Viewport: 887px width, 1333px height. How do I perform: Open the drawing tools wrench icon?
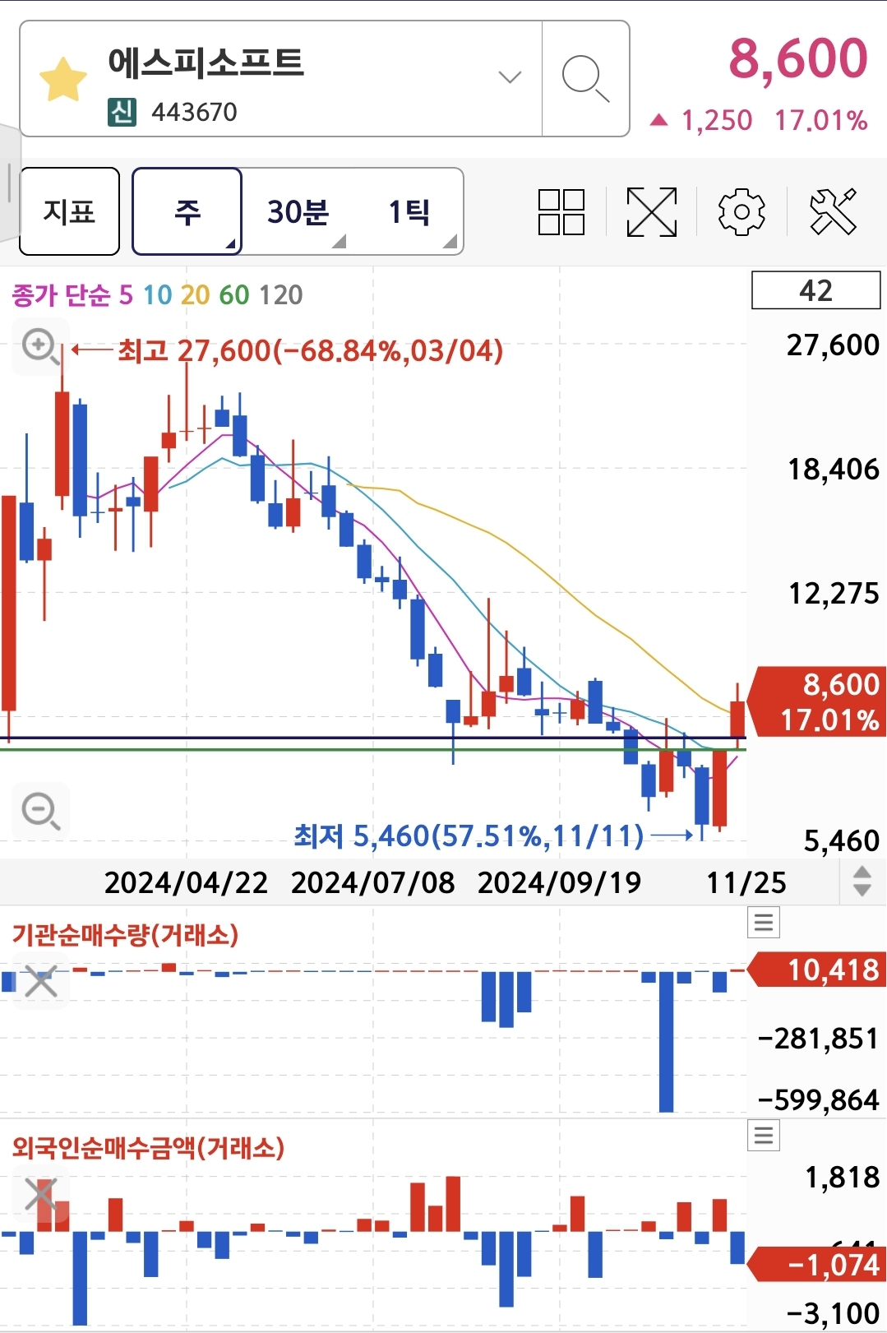tap(833, 212)
